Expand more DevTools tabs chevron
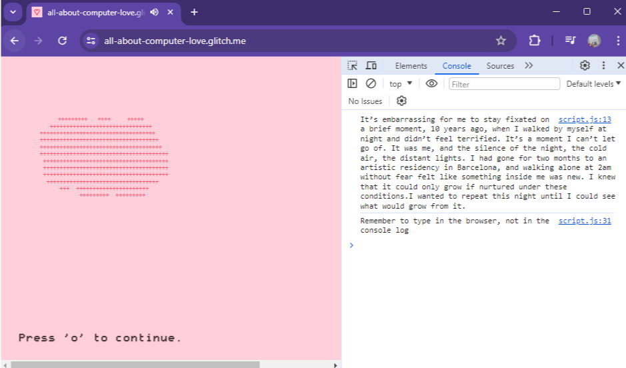Screen dimensions: 626x368 pos(529,65)
